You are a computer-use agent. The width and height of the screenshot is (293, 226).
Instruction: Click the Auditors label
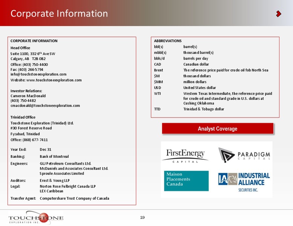pos(18,180)
